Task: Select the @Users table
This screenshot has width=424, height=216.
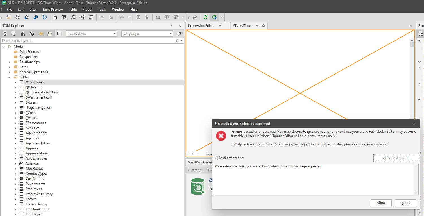Action: 31,102
